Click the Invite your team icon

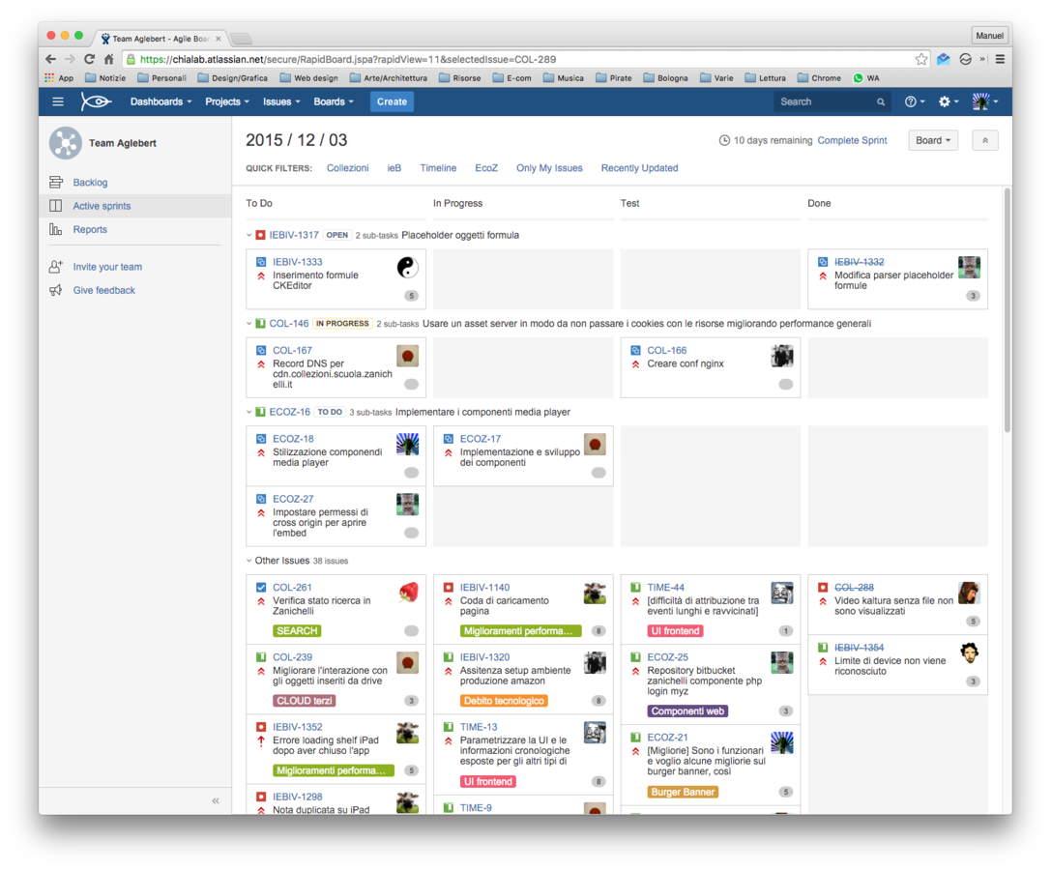click(56, 267)
